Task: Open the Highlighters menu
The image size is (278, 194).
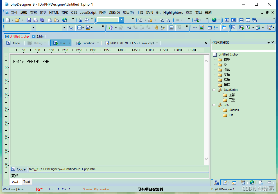Action: coord(173,13)
